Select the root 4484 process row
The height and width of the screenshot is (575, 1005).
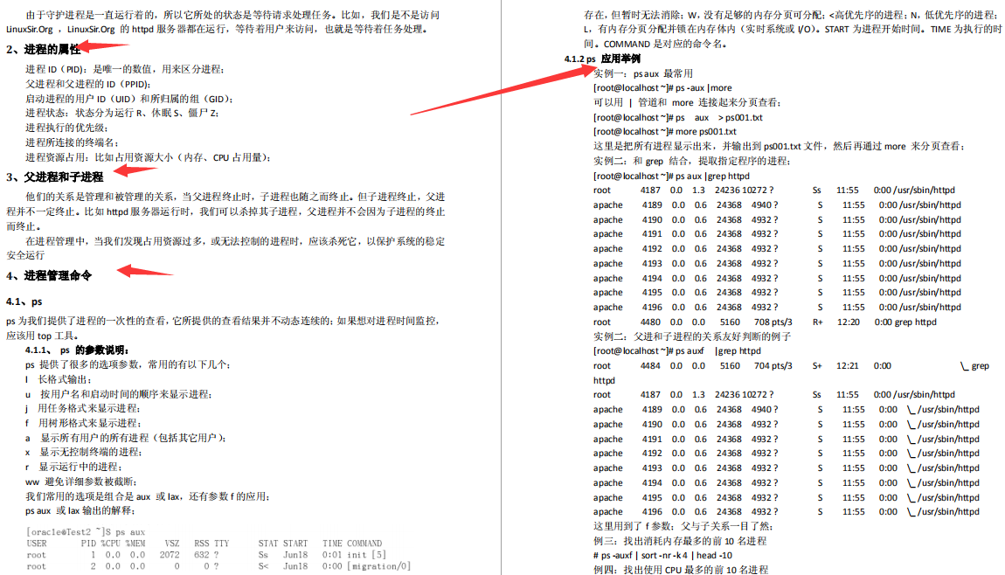coord(791,366)
